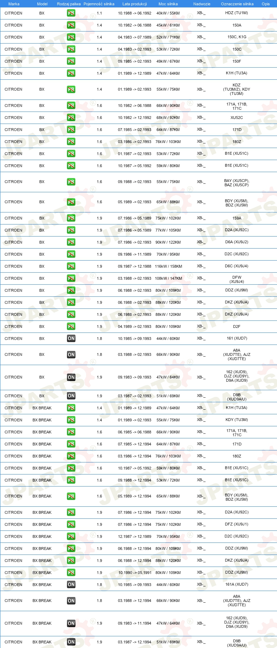
Task: Click the Rodzaj paliwa column header
Action: (x=69, y=4)
